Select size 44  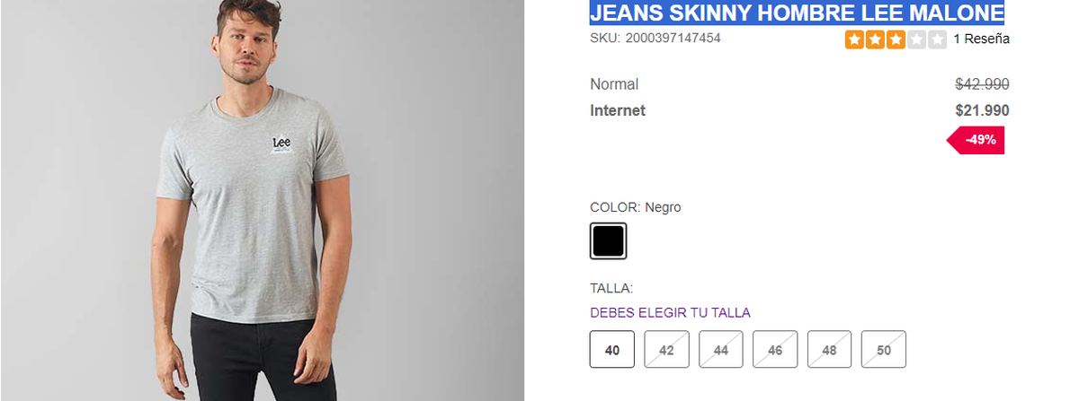[x=721, y=349]
